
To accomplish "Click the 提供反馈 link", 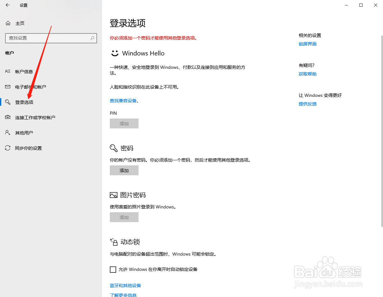I will point(308,104).
